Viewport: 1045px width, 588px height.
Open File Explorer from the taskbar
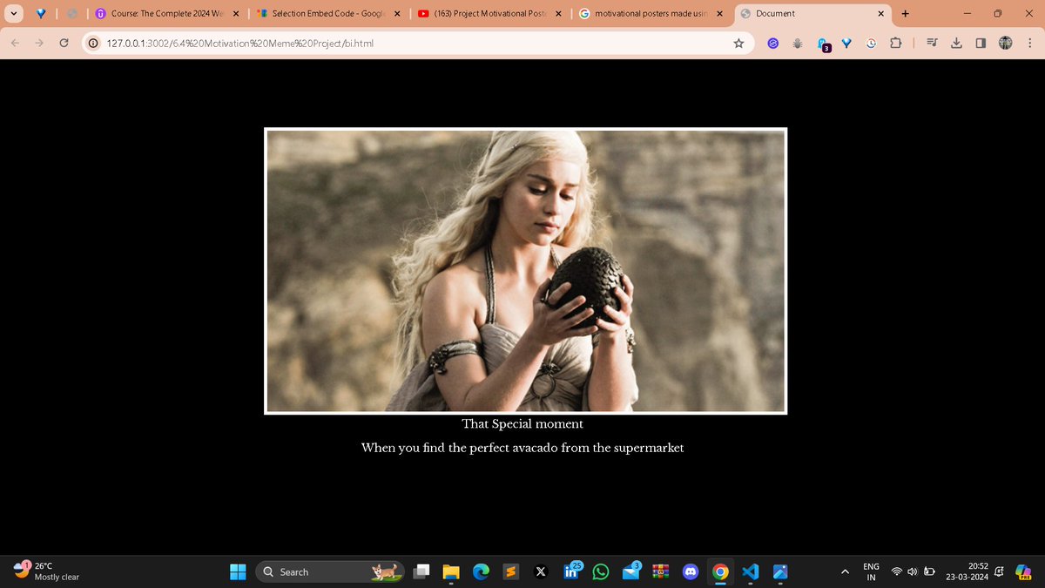point(451,571)
